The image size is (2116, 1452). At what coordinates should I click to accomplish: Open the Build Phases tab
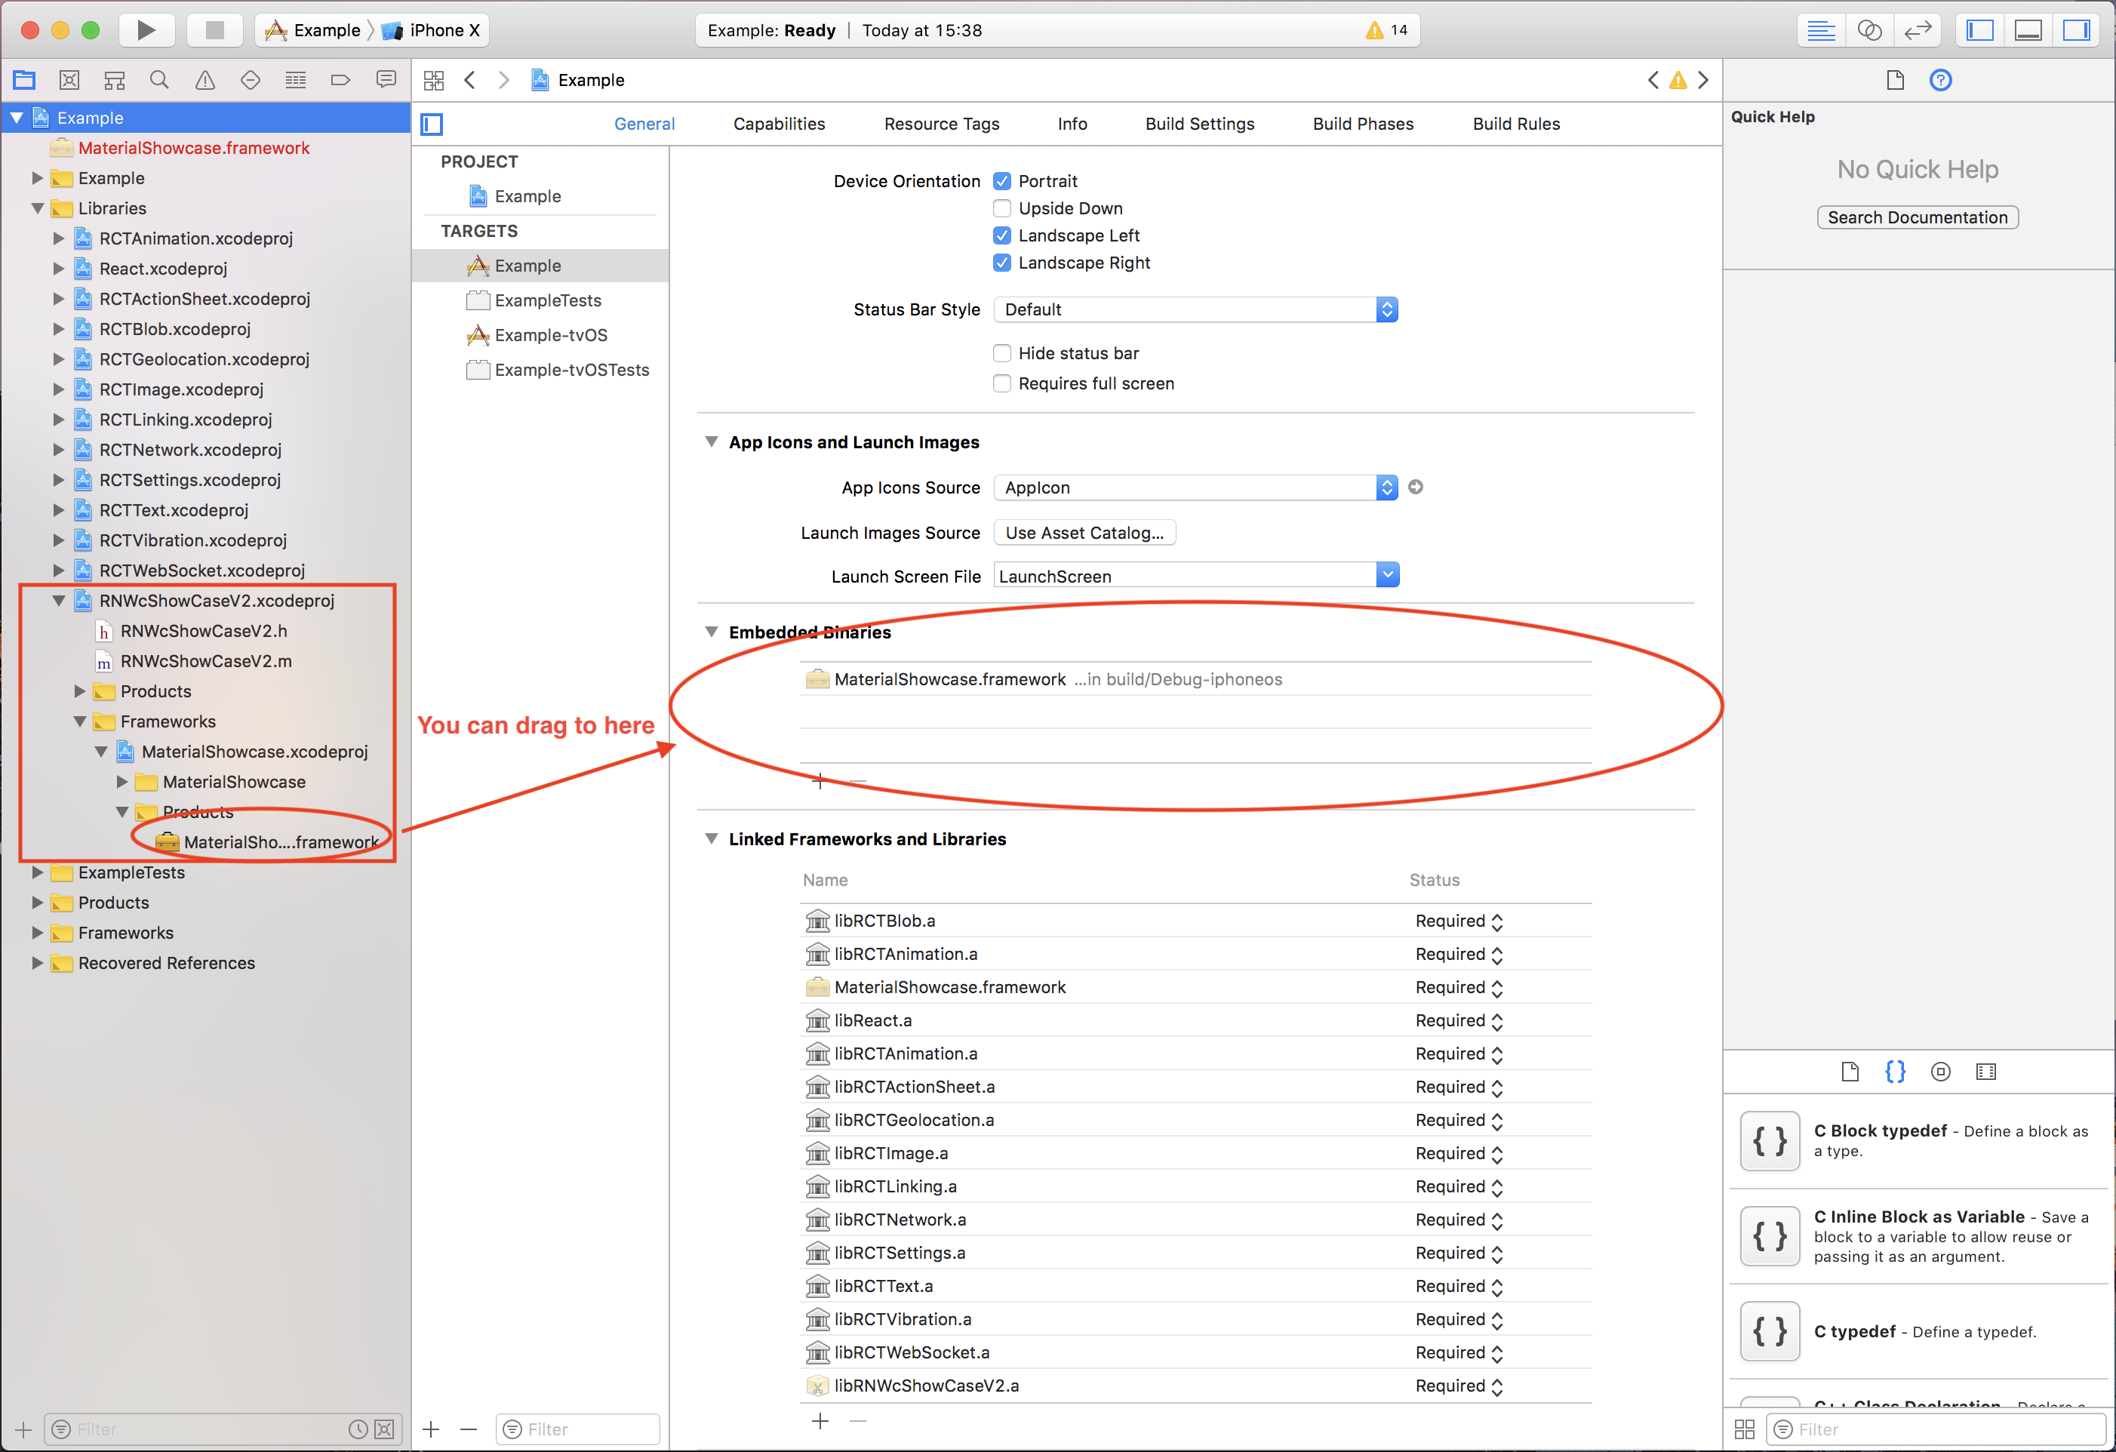pos(1362,124)
